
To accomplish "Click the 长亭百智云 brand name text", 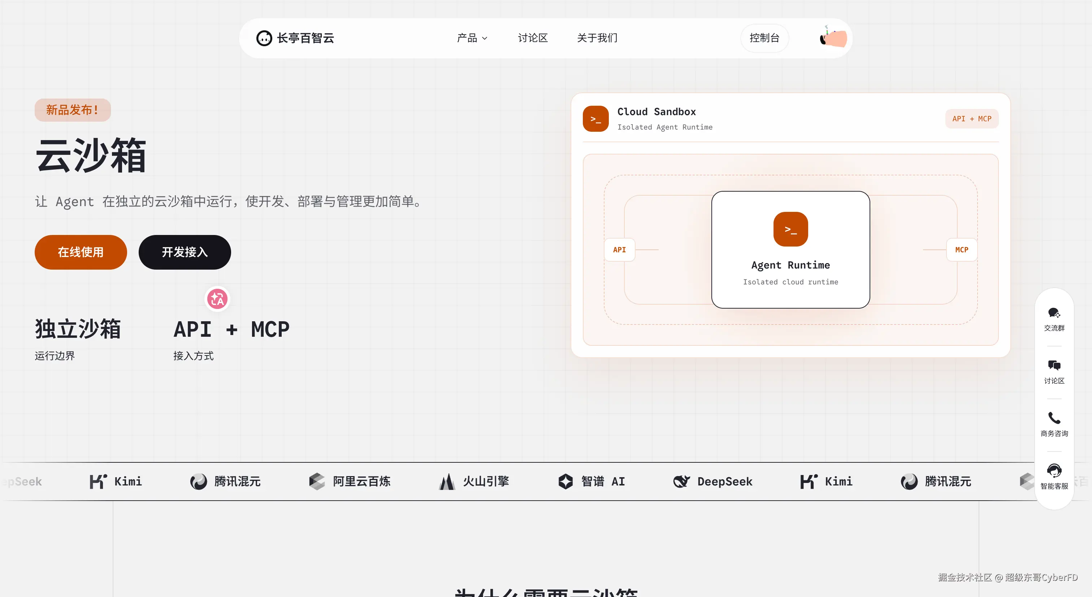I will pyautogui.click(x=305, y=38).
